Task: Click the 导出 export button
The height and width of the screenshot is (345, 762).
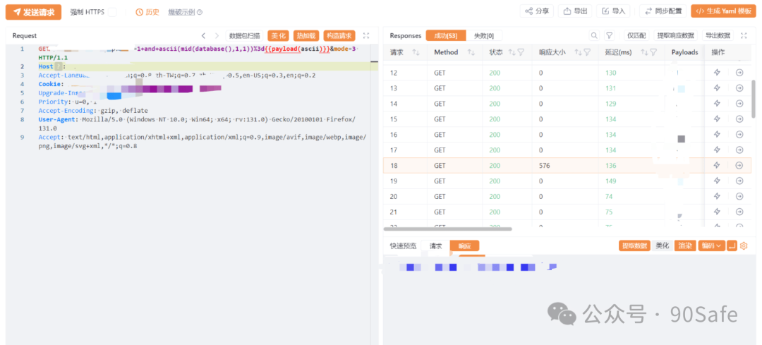Action: coord(575,11)
